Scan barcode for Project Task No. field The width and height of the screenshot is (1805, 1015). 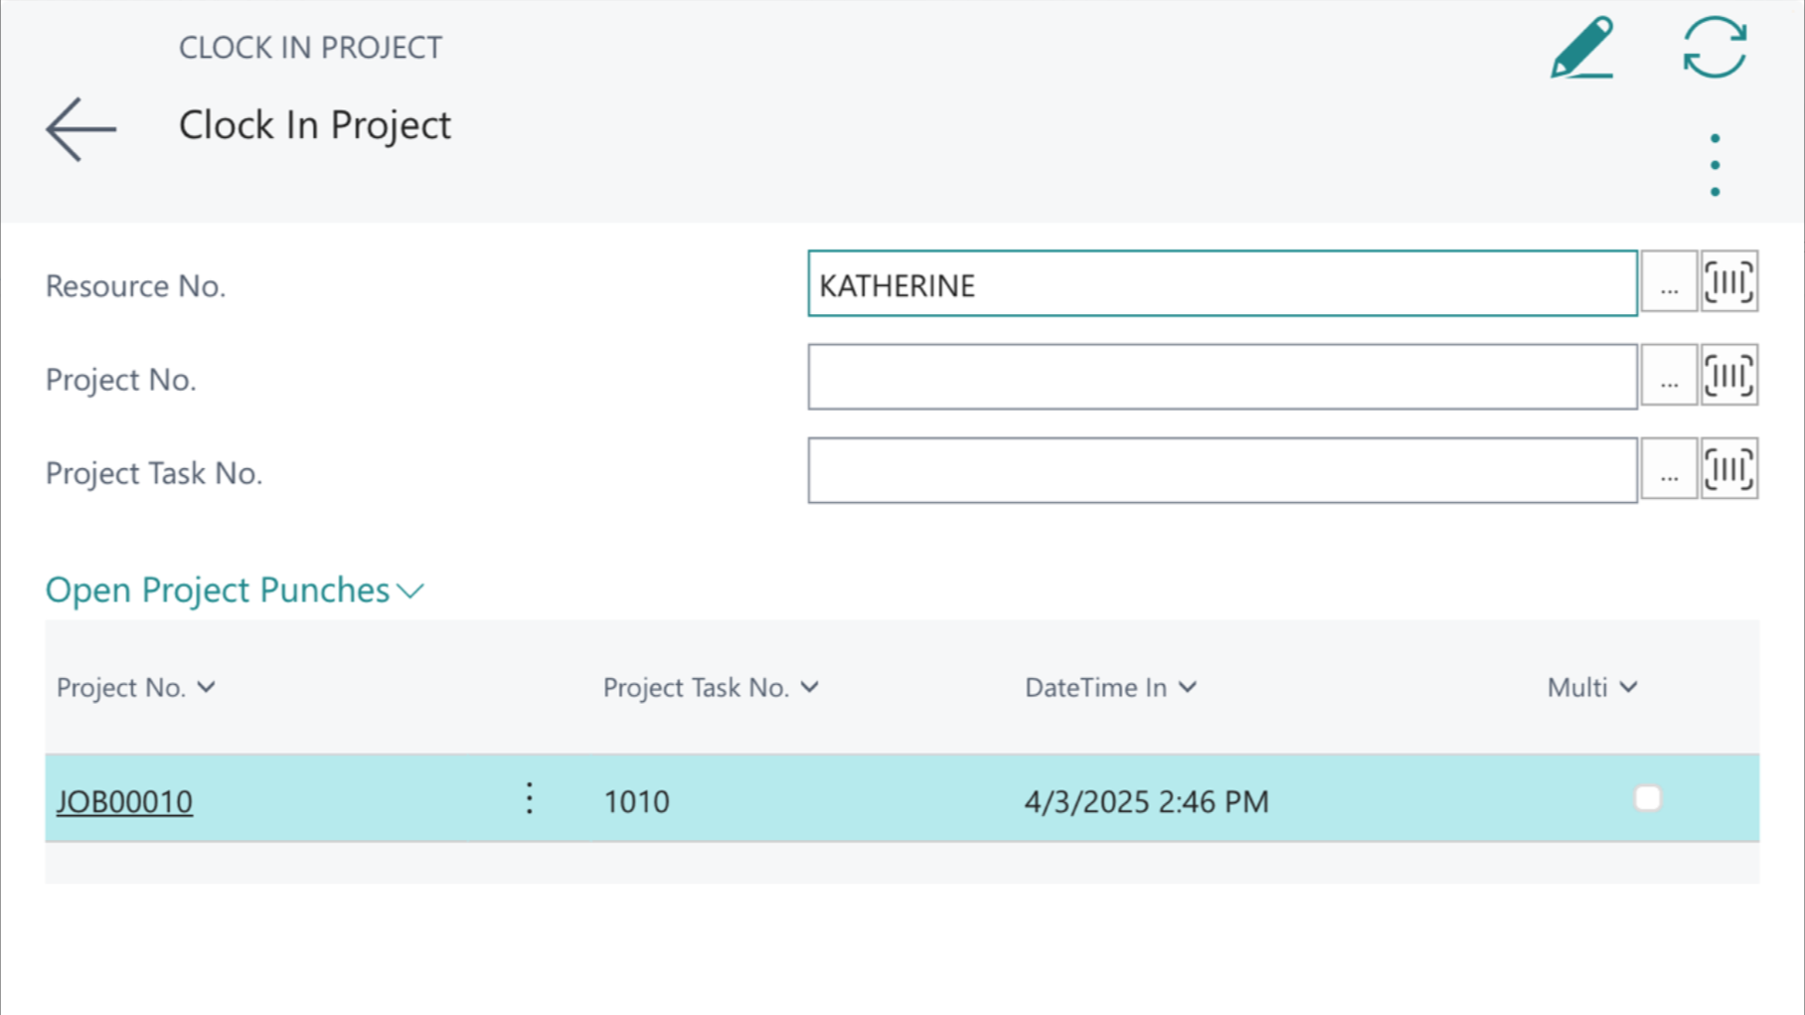click(x=1728, y=470)
